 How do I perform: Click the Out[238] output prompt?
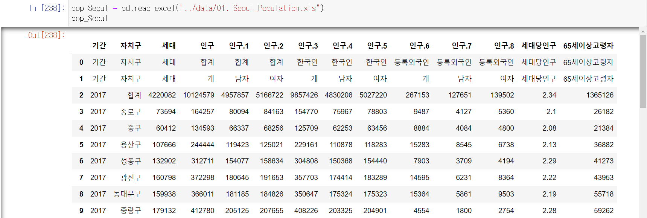click(46, 35)
